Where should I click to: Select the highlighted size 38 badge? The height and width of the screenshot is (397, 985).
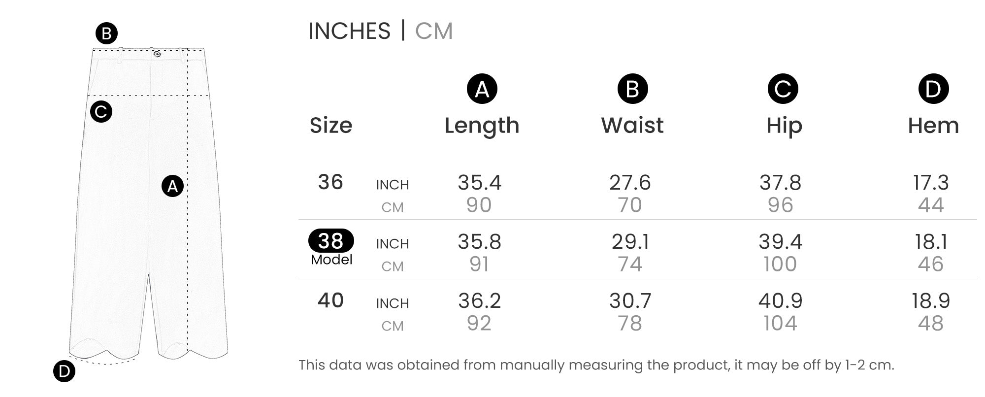tap(331, 241)
